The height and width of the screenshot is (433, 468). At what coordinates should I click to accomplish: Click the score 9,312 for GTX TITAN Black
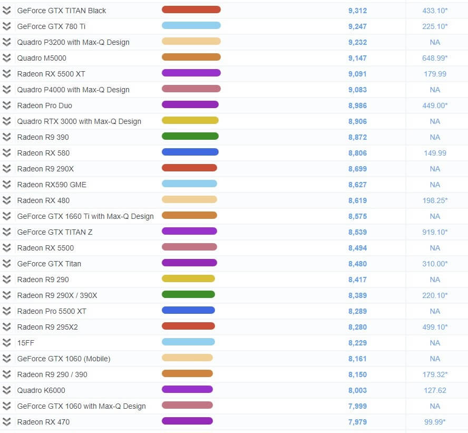[x=357, y=11]
